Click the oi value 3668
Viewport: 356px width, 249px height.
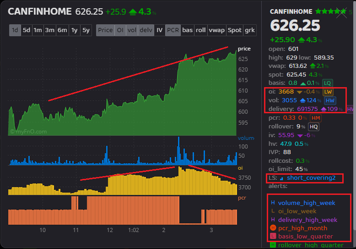click(286, 92)
